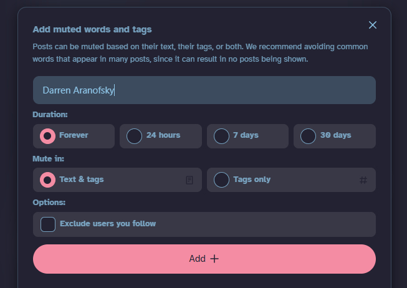
Task: Select the 7 days radio circle
Action: click(x=221, y=136)
